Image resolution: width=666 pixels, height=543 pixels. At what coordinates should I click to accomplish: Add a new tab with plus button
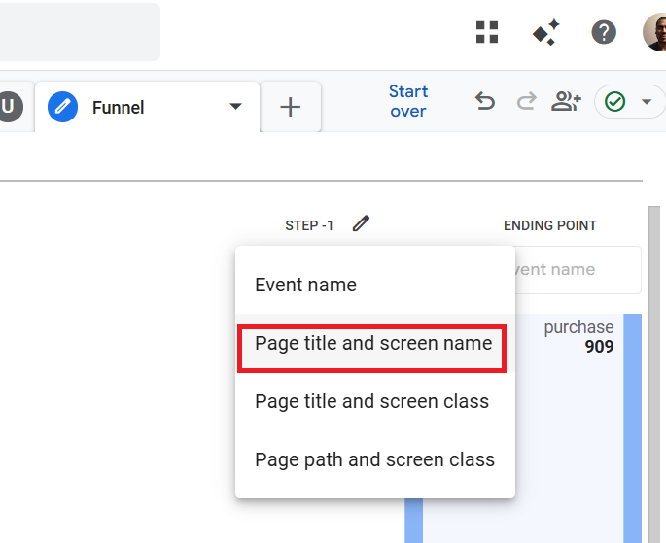click(291, 107)
